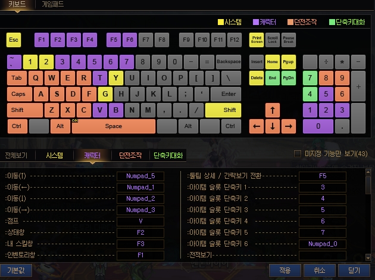Click the yellow 시스템 legend color swatch
Viewport: 375px width, 280px height.
pyautogui.click(x=221, y=23)
